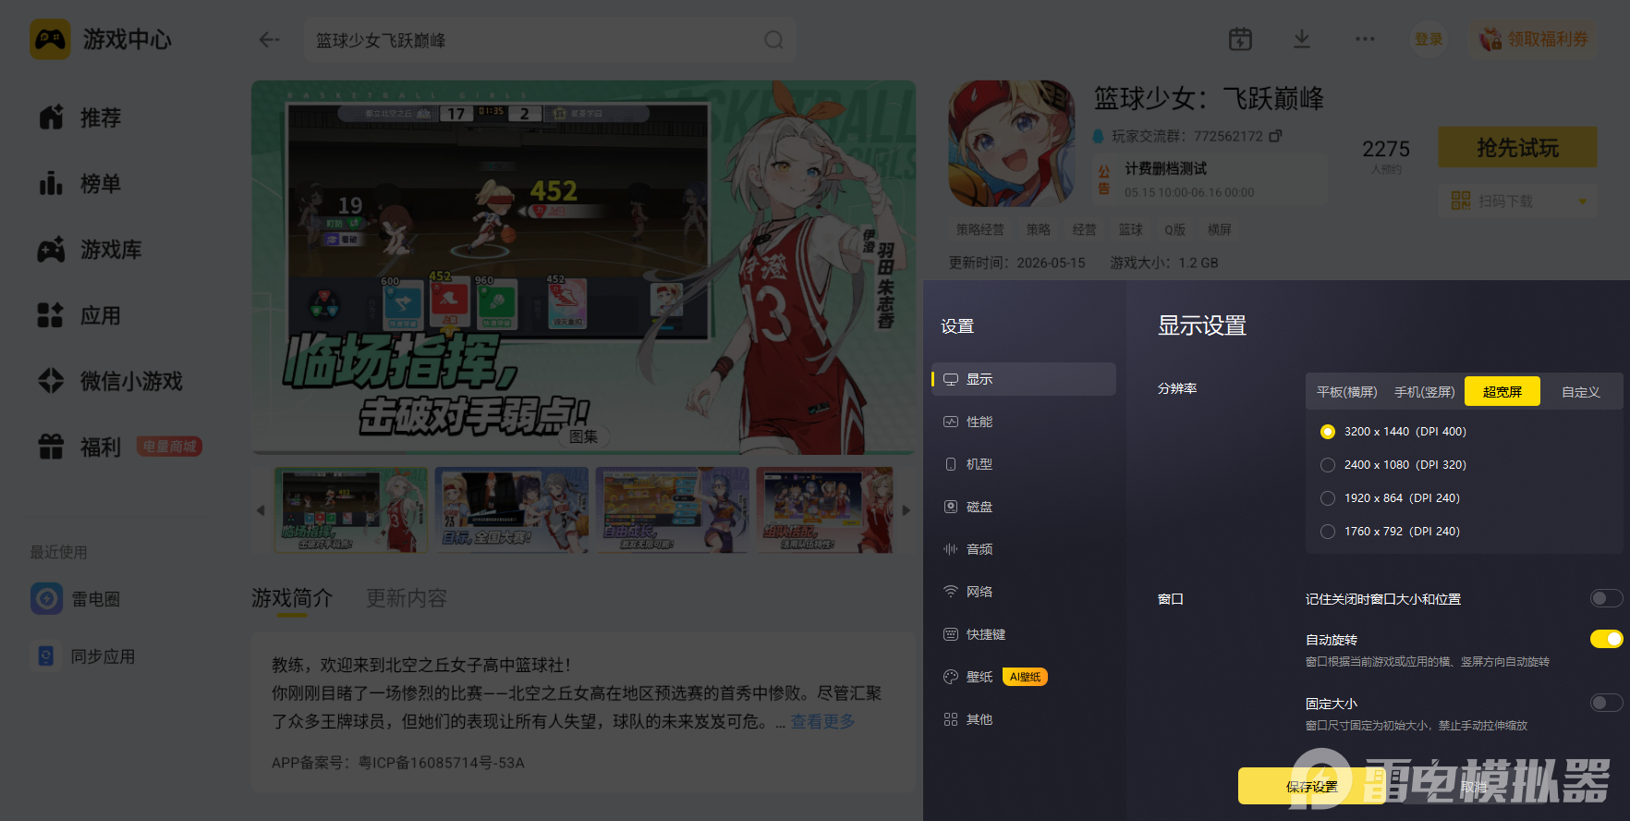The width and height of the screenshot is (1630, 821).
Task: Go back with the arrow icon
Action: 269,40
